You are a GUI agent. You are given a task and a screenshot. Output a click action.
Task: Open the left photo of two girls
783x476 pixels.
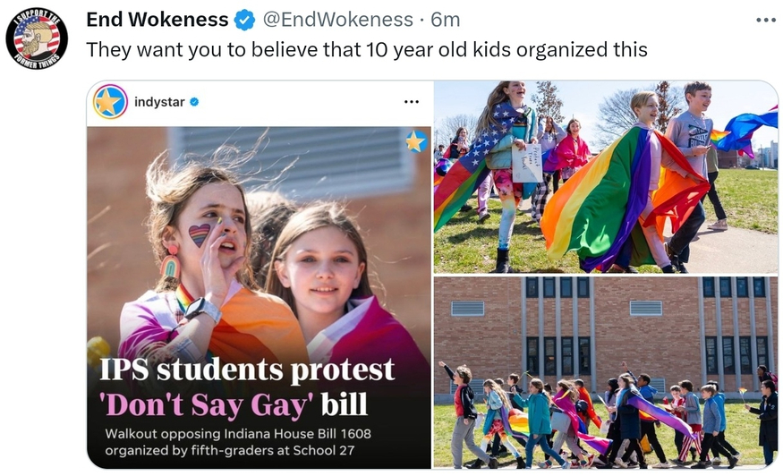[x=259, y=297]
